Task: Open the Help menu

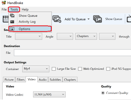Action: (x=25, y=9)
